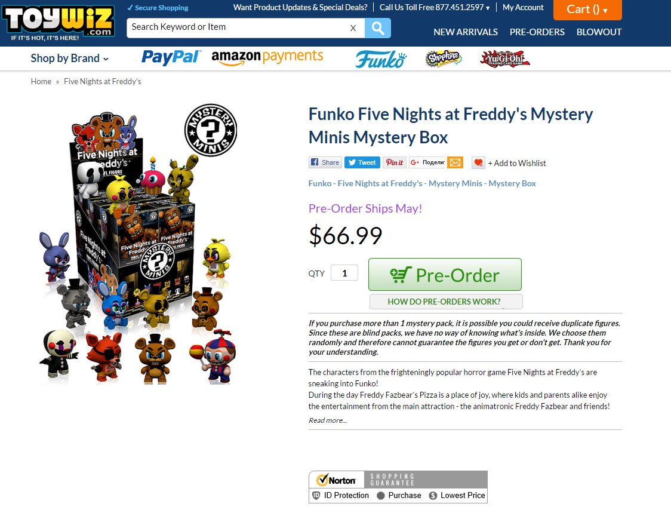The height and width of the screenshot is (507, 671).
Task: Expand the Shop by Brand dropdown
Action: pos(69,59)
